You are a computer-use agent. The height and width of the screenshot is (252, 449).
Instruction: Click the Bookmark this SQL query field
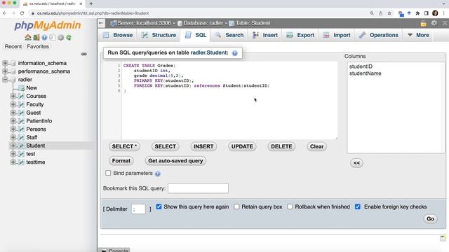point(198,188)
